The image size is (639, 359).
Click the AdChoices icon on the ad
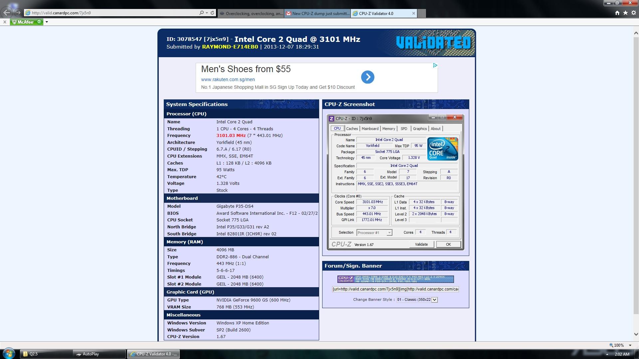click(435, 65)
